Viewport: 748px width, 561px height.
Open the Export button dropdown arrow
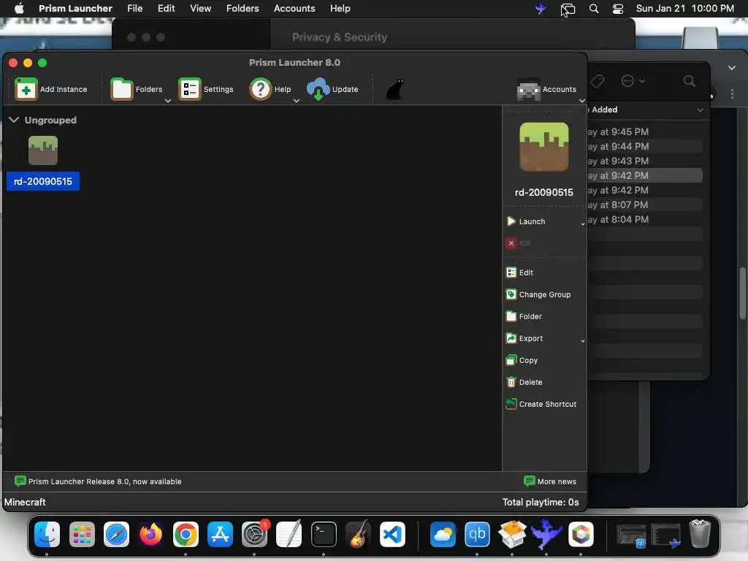pos(582,340)
